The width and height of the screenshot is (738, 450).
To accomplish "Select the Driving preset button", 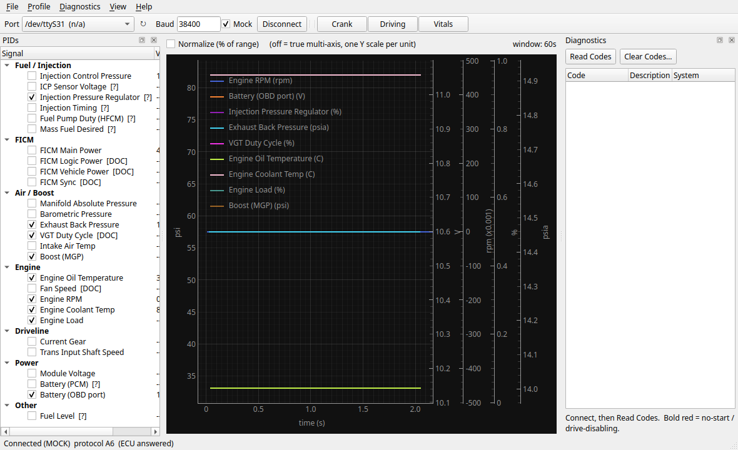I will (x=393, y=24).
